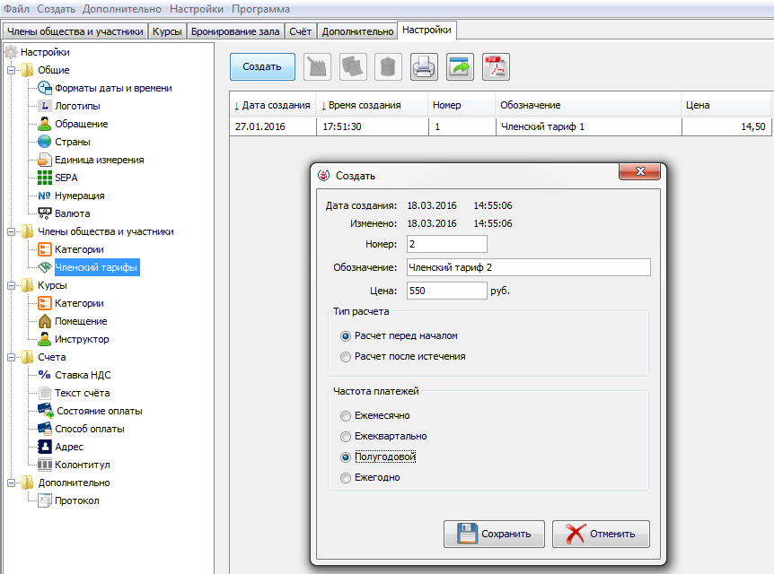
Task: Click the trash can delete icon
Action: pyautogui.click(x=388, y=66)
